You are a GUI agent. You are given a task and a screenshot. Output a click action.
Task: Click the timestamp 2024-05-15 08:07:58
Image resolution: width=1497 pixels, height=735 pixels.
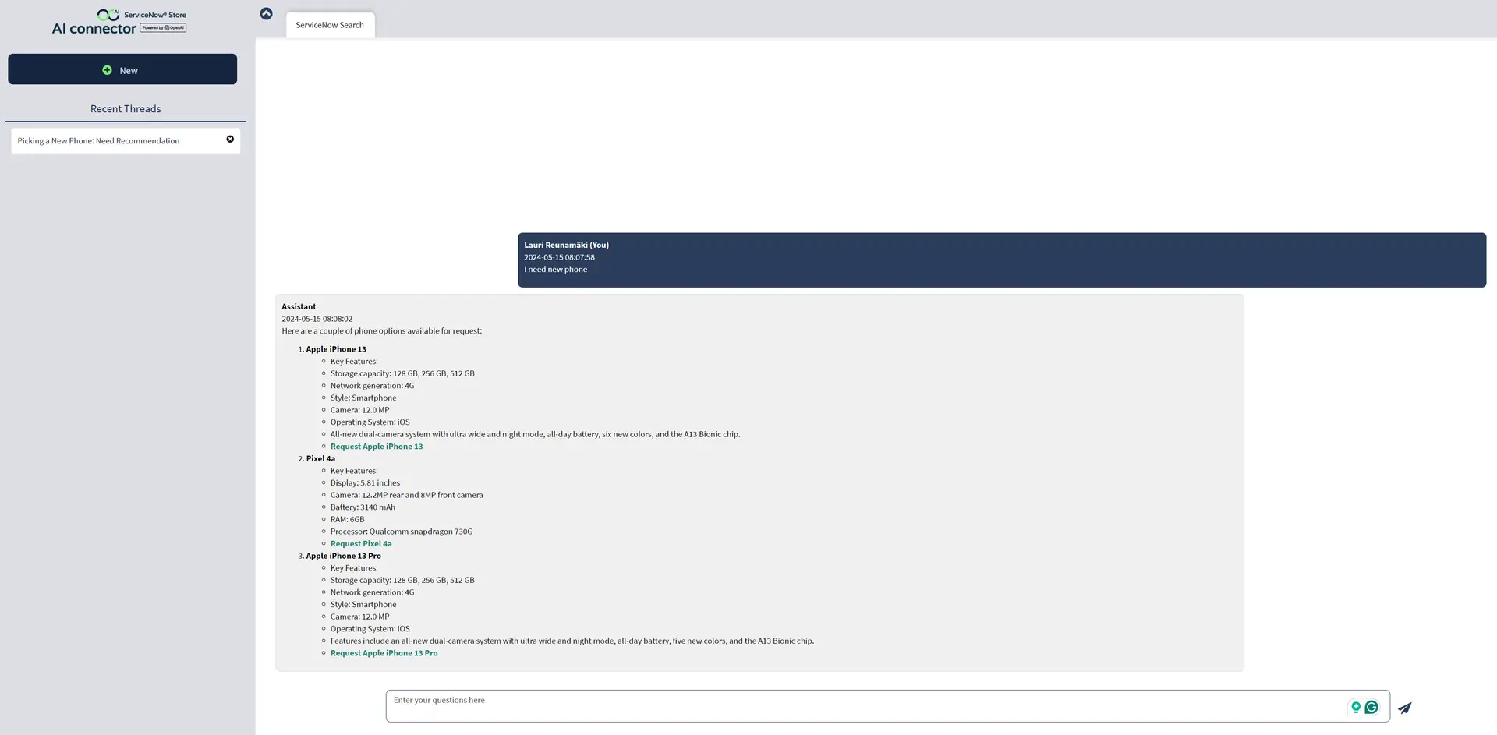pyautogui.click(x=559, y=257)
